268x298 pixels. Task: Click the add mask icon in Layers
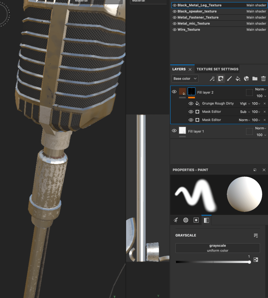[x=221, y=79]
